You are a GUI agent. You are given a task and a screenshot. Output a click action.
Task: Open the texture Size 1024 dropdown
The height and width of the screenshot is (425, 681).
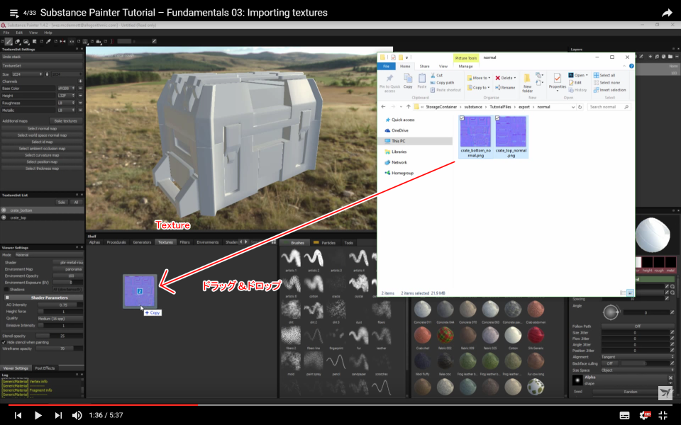click(x=26, y=74)
